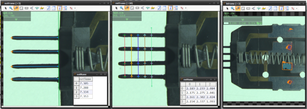Select the 7.305 cell in the outName table
307x109 pixels.
click(86, 83)
